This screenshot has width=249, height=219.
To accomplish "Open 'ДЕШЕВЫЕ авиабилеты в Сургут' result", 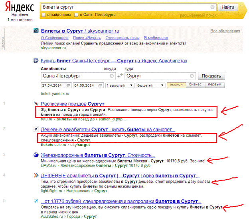I will [120, 176].
